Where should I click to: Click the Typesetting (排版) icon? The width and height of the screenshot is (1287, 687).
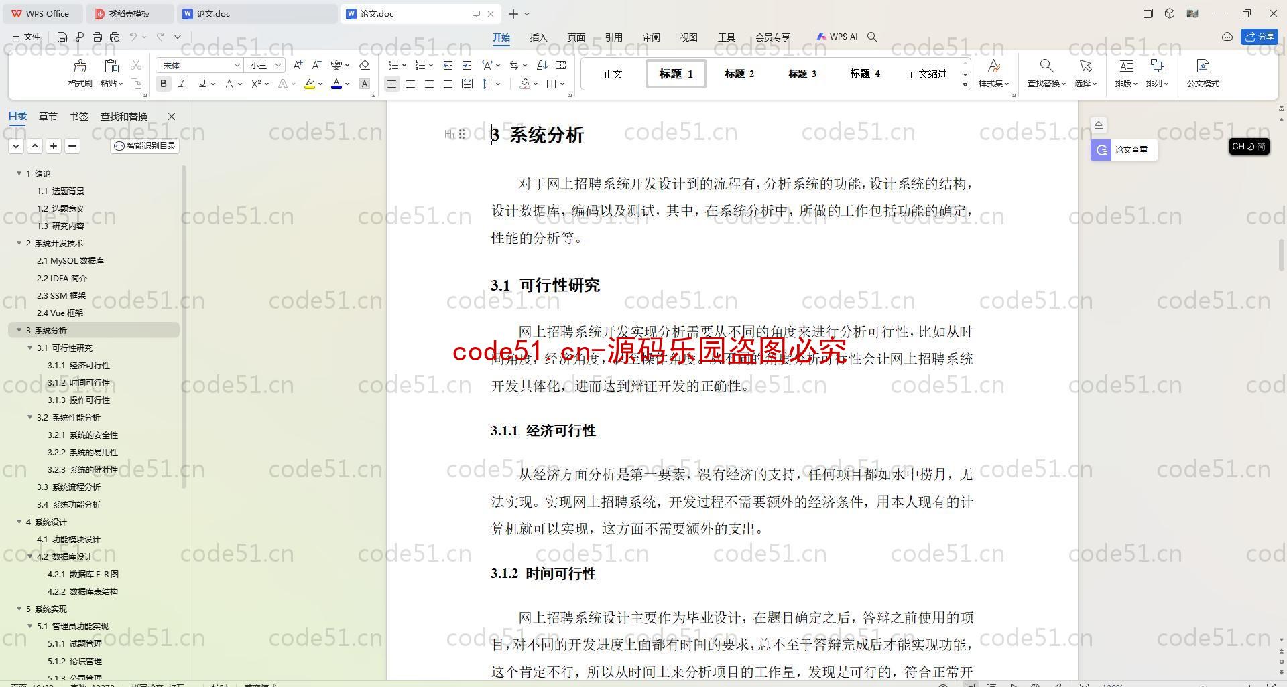click(1126, 66)
